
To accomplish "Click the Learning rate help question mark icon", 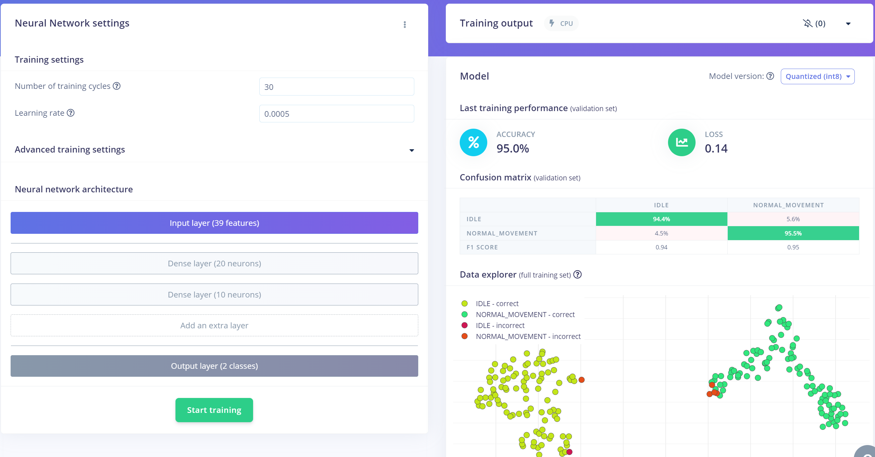I will pos(71,113).
